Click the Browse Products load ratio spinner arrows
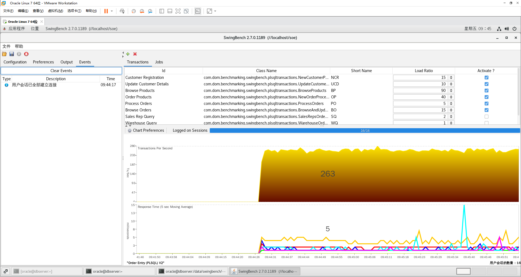Image resolution: width=521 pixels, height=277 pixels. [451, 91]
